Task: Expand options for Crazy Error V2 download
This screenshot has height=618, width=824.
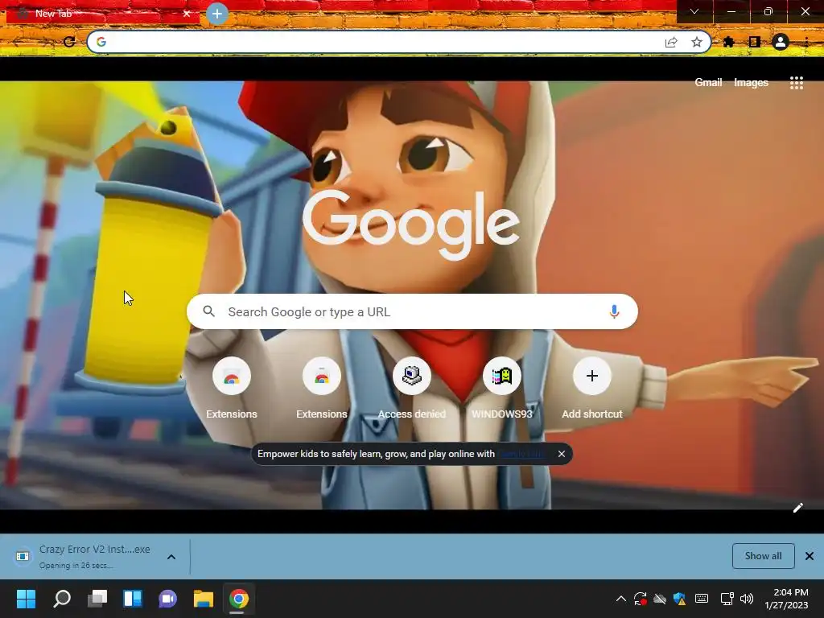Action: click(171, 557)
